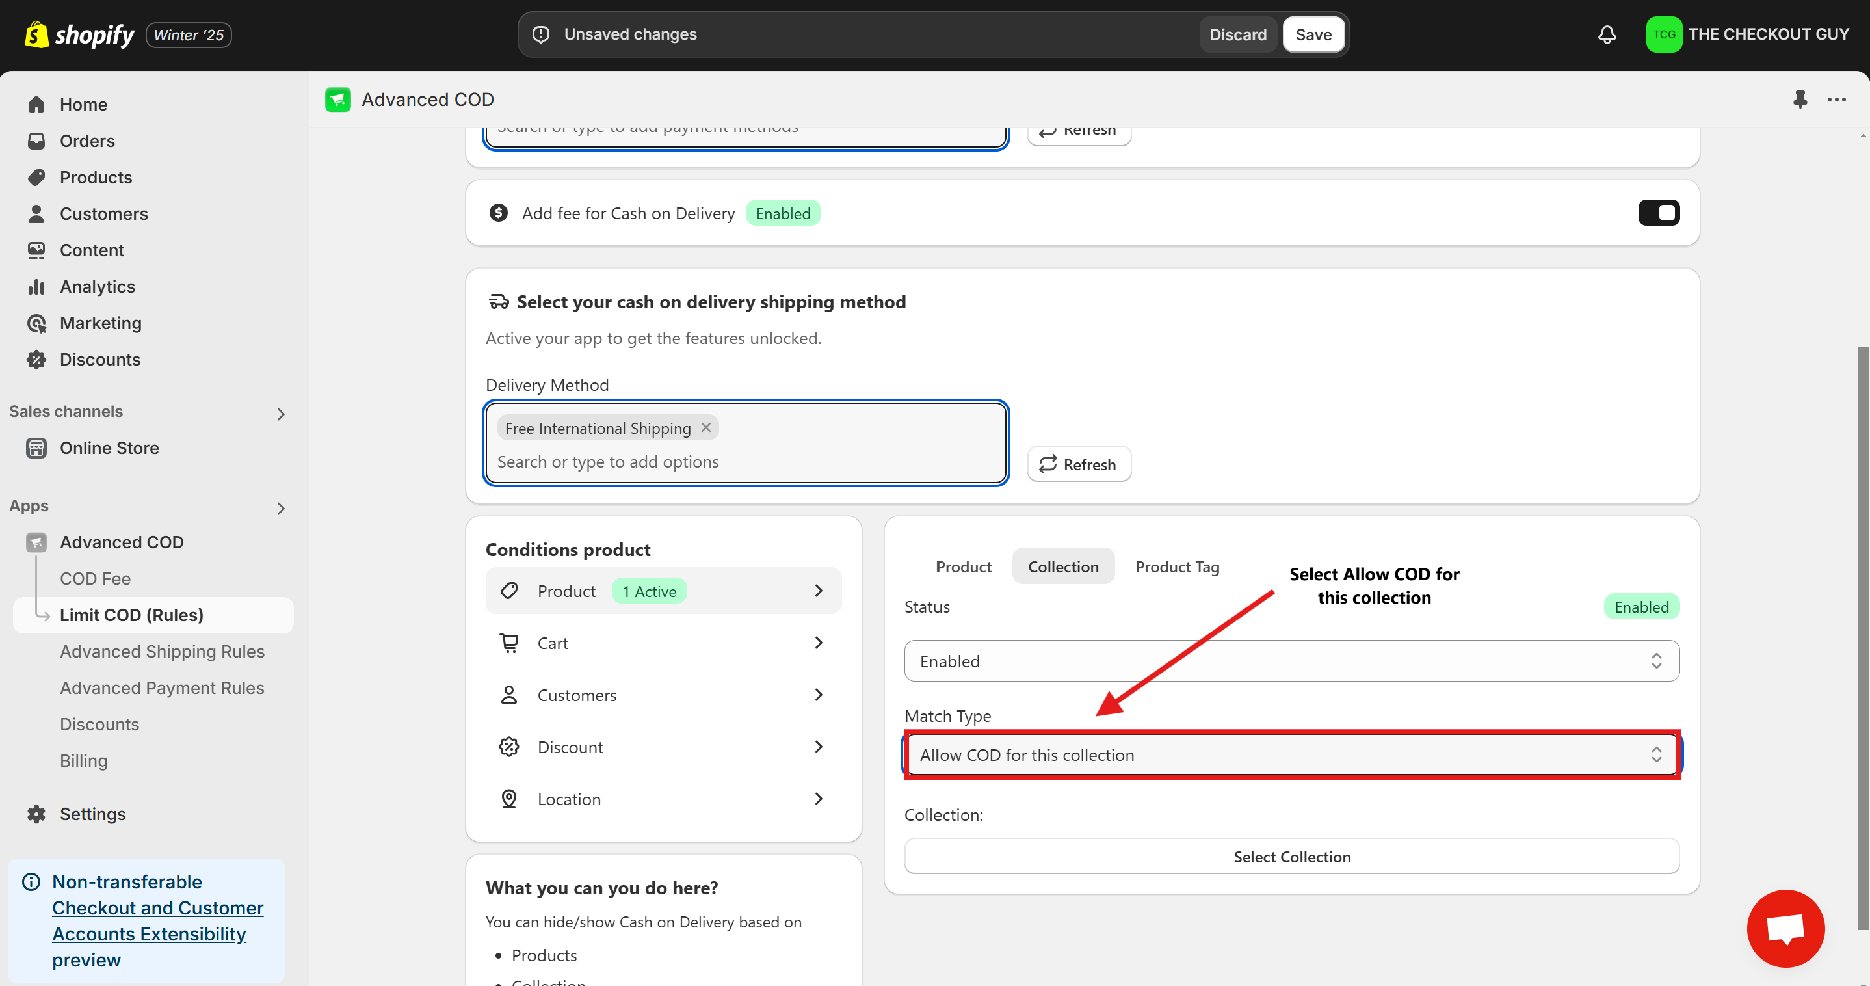
Task: Remove the Free International Shipping tag
Action: click(705, 428)
